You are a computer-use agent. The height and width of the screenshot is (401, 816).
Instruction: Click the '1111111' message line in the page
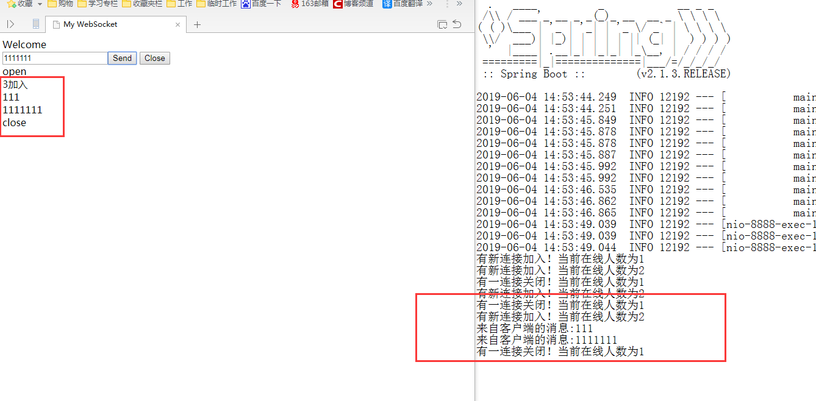(x=23, y=110)
